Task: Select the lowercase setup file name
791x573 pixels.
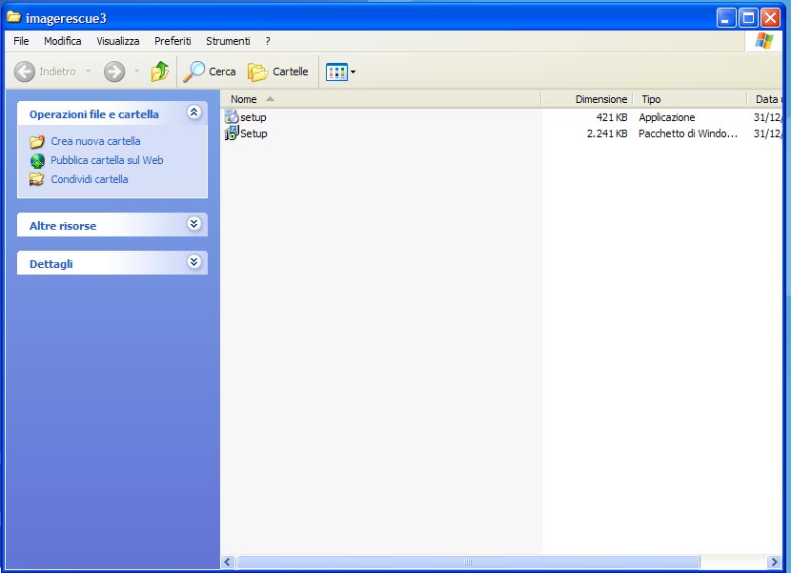Action: tap(254, 117)
